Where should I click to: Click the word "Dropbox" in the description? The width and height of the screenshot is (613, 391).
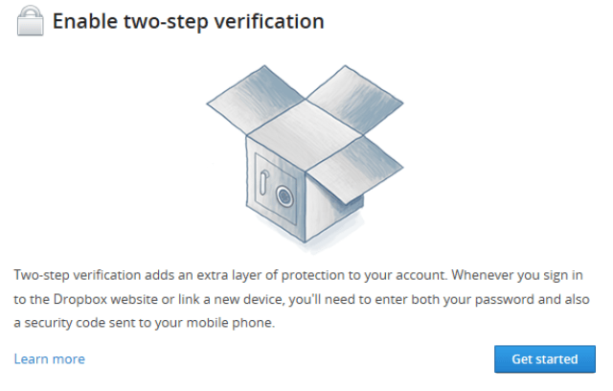(80, 299)
